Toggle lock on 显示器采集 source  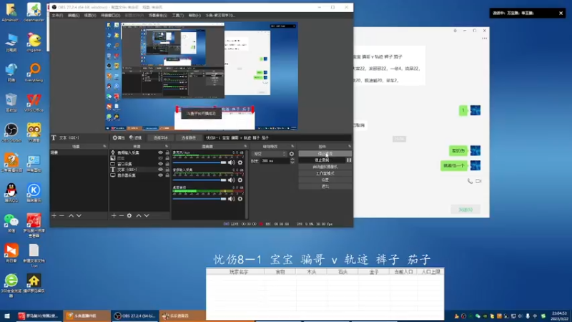[x=167, y=175]
